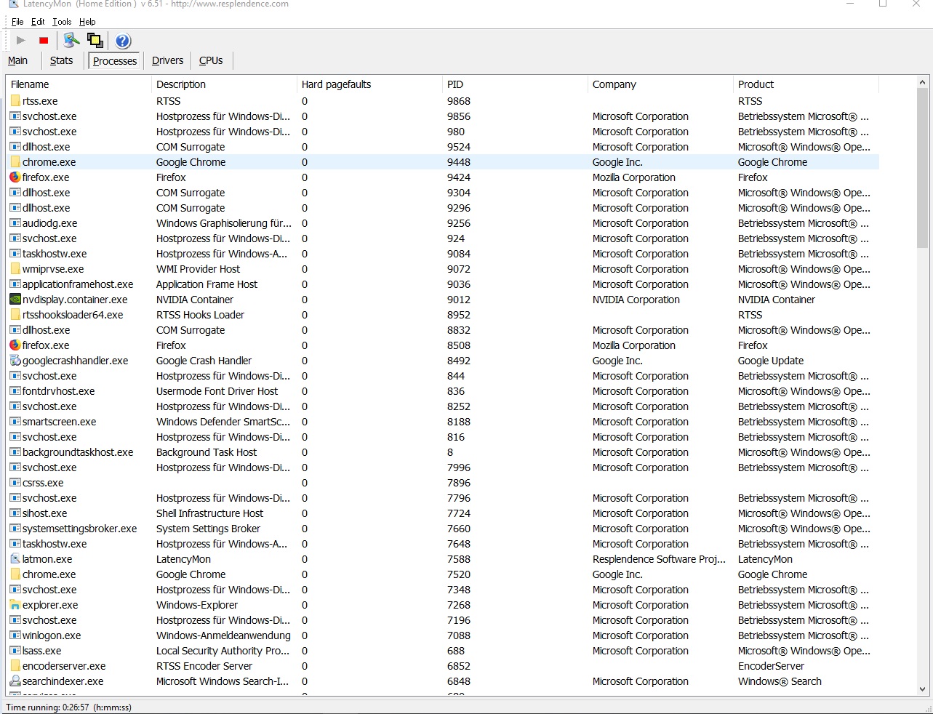Click the sihost.exe icon

15,513
